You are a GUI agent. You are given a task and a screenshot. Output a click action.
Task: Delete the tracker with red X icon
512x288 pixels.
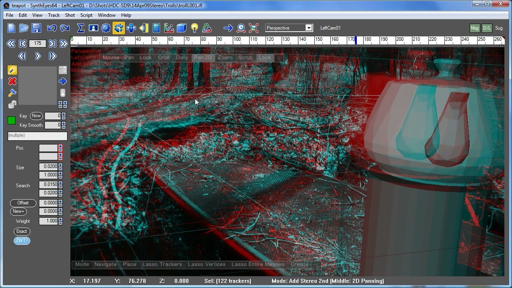pos(12,82)
